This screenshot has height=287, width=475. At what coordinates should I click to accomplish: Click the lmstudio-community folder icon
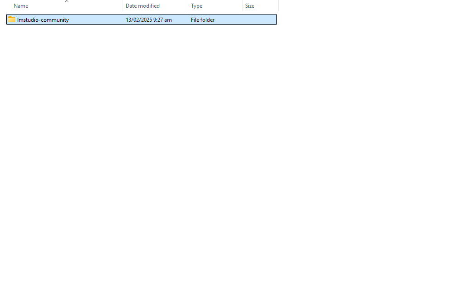click(x=12, y=19)
